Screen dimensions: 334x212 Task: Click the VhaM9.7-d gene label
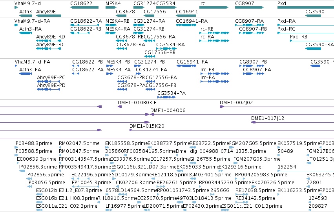click(x=28, y=4)
